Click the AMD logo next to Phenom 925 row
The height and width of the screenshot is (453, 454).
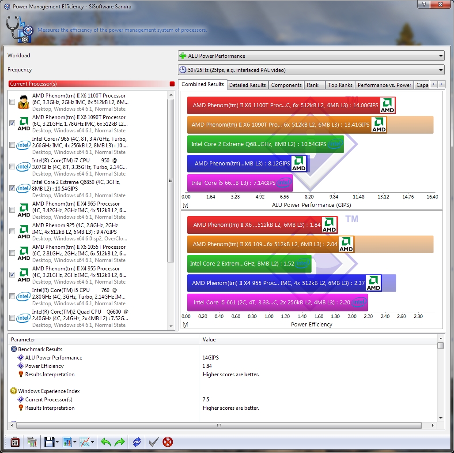point(23,232)
